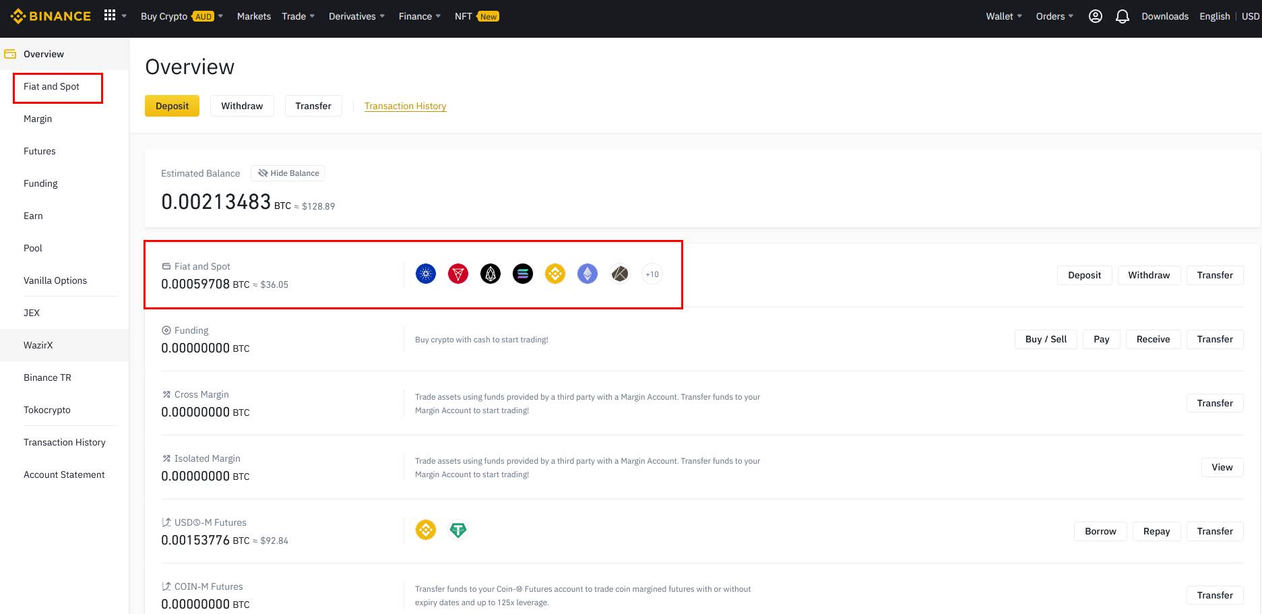Open the apps grid menu icon
Viewport: 1262px width, 614px height.
coord(110,16)
